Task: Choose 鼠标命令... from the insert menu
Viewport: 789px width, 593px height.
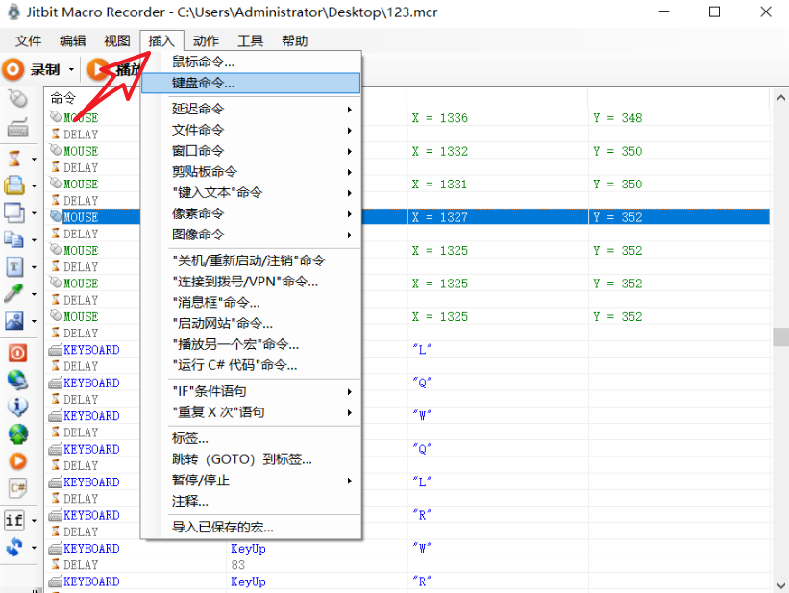Action: (251, 62)
